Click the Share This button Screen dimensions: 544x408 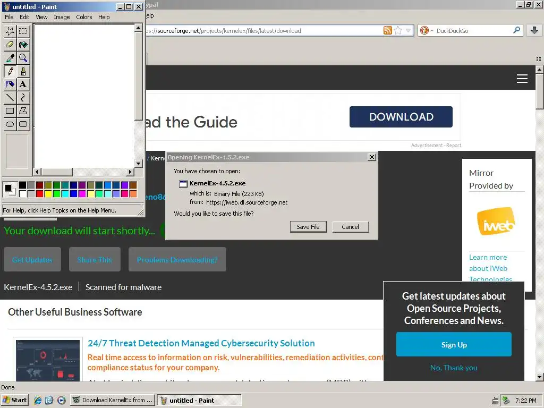(95, 259)
